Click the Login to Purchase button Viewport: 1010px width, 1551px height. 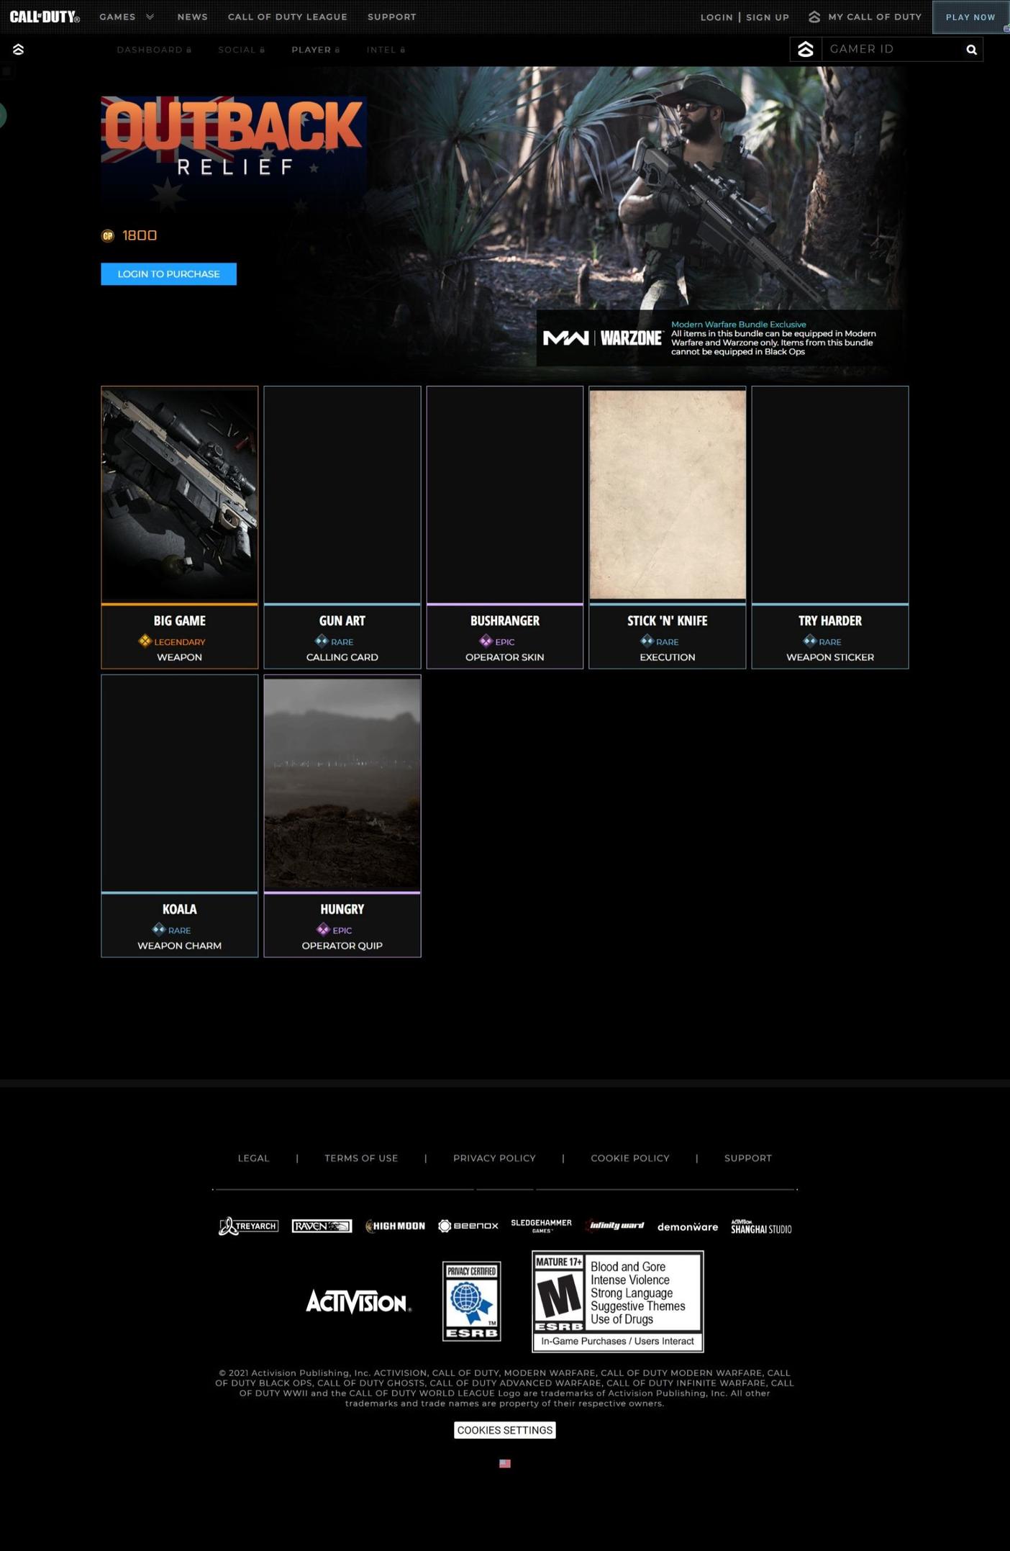[x=168, y=273]
